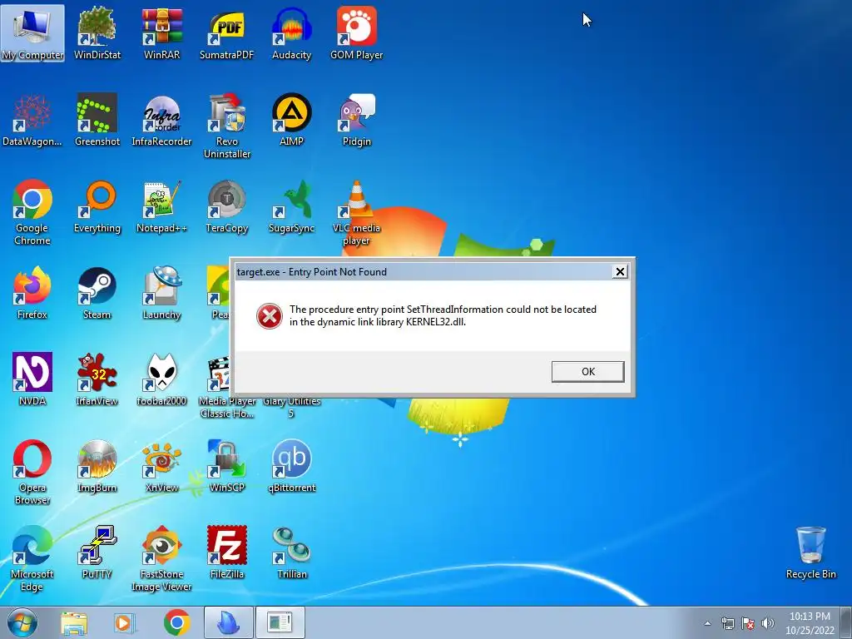Select the Revo Uninstaller shortcut
Image resolution: width=852 pixels, height=639 pixels.
point(226,126)
